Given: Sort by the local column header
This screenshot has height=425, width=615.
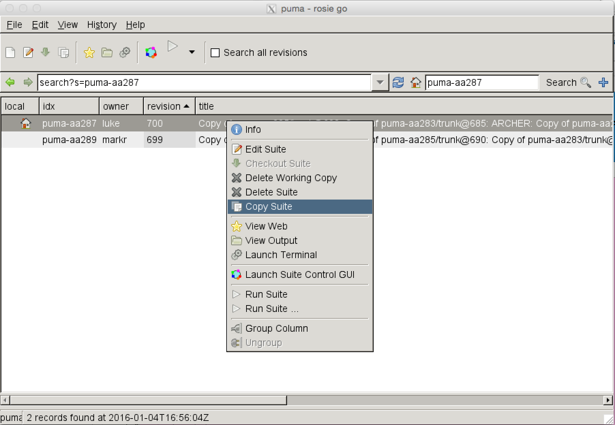Looking at the screenshot, I should tap(20, 106).
